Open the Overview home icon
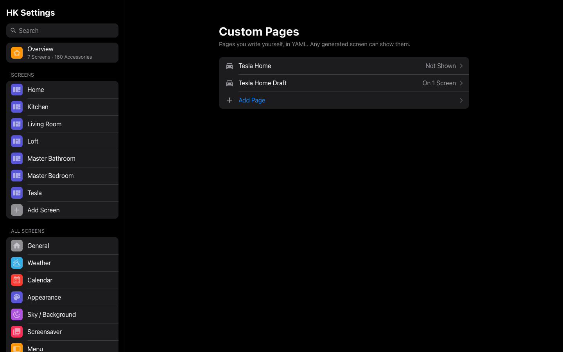The image size is (563, 352). pyautogui.click(x=17, y=53)
